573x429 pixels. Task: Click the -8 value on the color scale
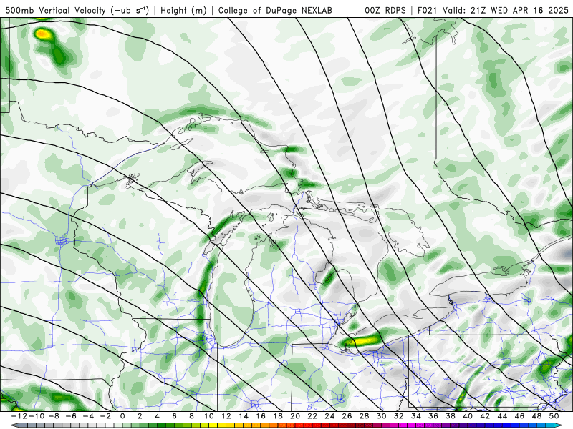(x=54, y=416)
